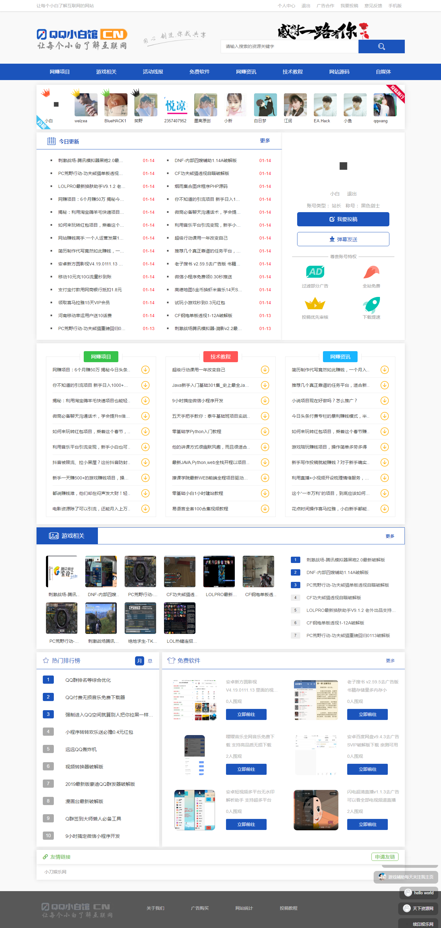
Task: Switch ranking to 总 tab
Action: click(x=150, y=661)
